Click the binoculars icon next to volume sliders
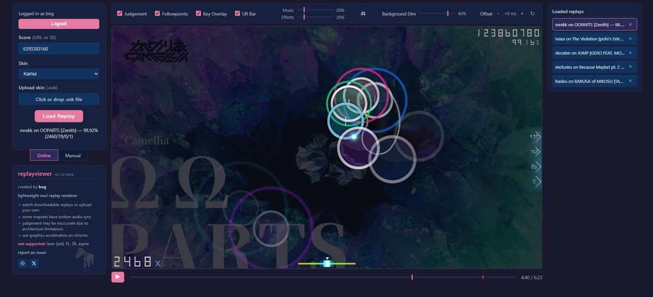 click(363, 14)
